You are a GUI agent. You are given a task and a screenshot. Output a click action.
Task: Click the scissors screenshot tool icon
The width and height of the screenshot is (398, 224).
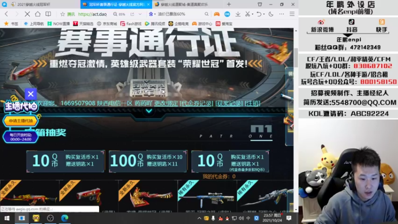coord(247,14)
